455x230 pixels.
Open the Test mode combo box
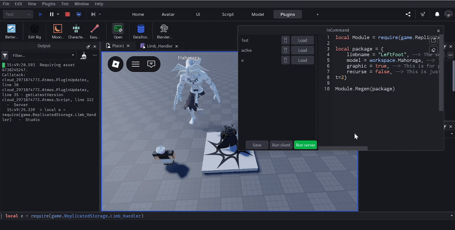click(18, 14)
